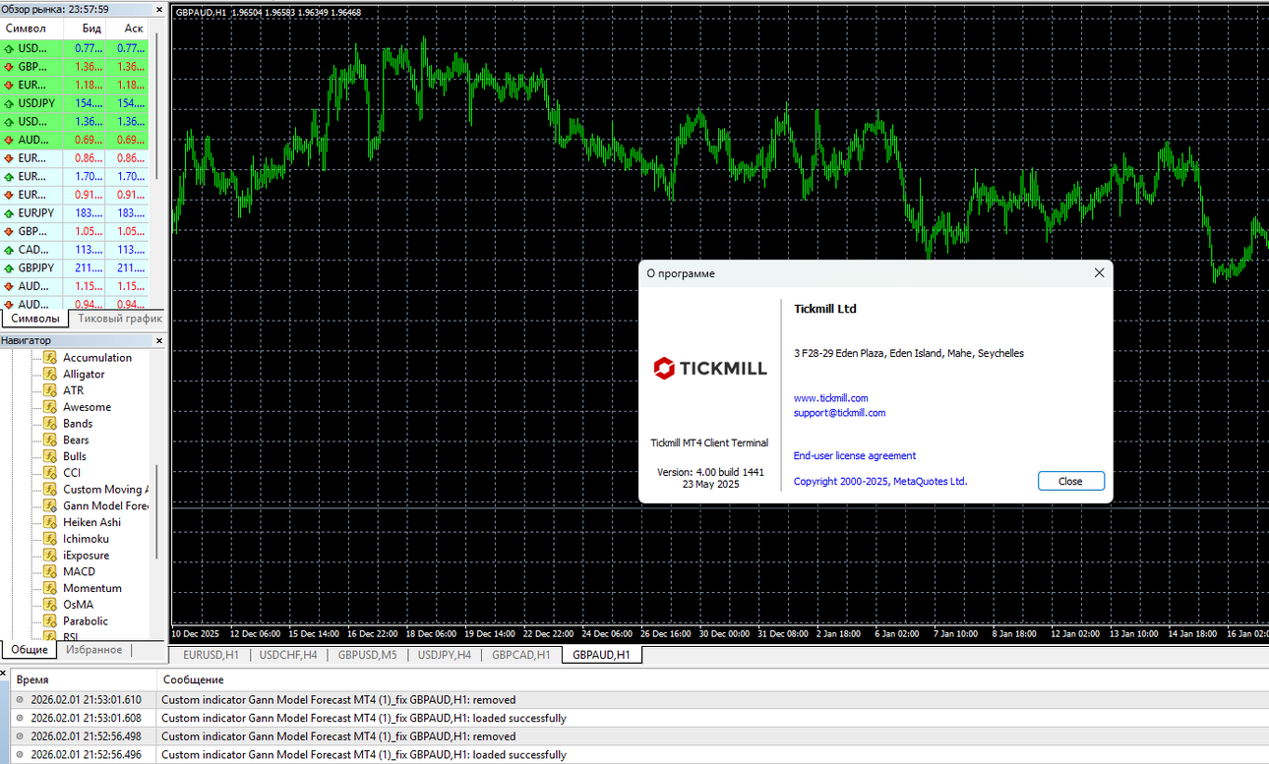Open the Тиковый график tab
The width and height of the screenshot is (1269, 764).
(119, 319)
